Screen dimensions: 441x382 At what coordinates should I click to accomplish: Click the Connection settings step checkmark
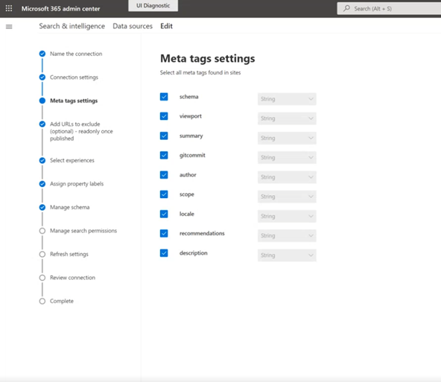[42, 77]
